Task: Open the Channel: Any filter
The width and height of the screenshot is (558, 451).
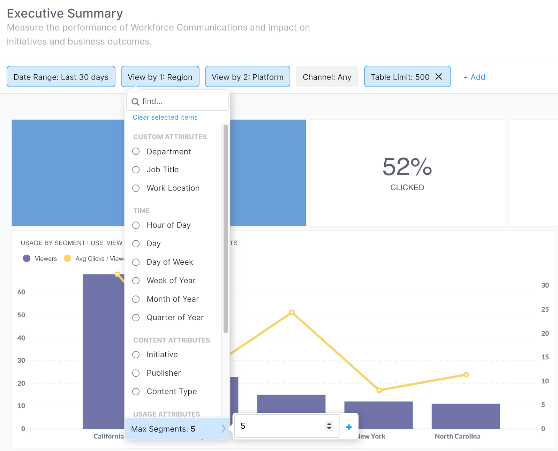Action: pyautogui.click(x=327, y=77)
